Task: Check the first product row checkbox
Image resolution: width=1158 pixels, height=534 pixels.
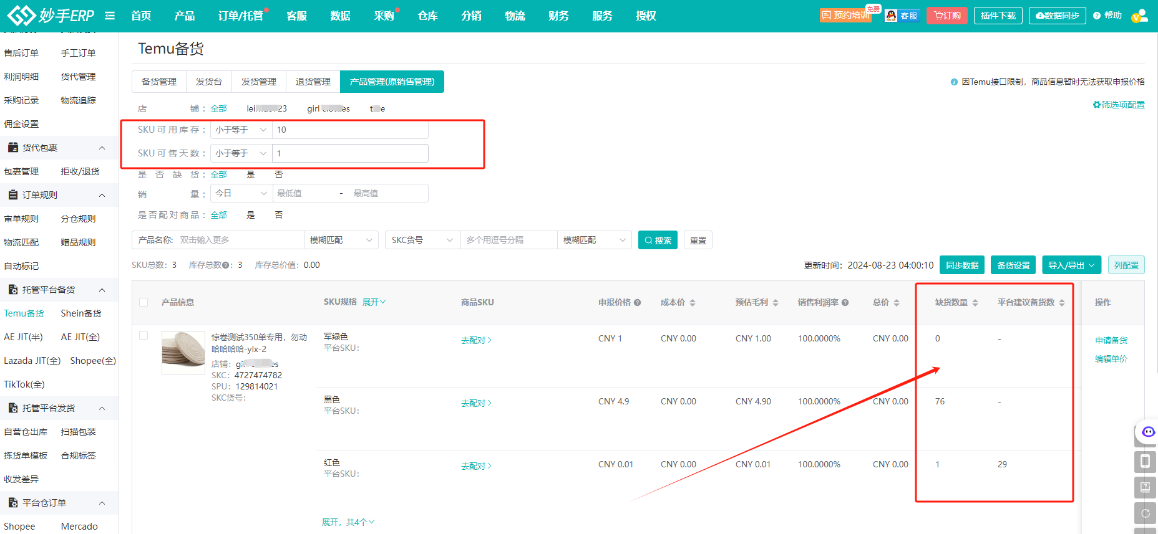Action: pyautogui.click(x=144, y=335)
